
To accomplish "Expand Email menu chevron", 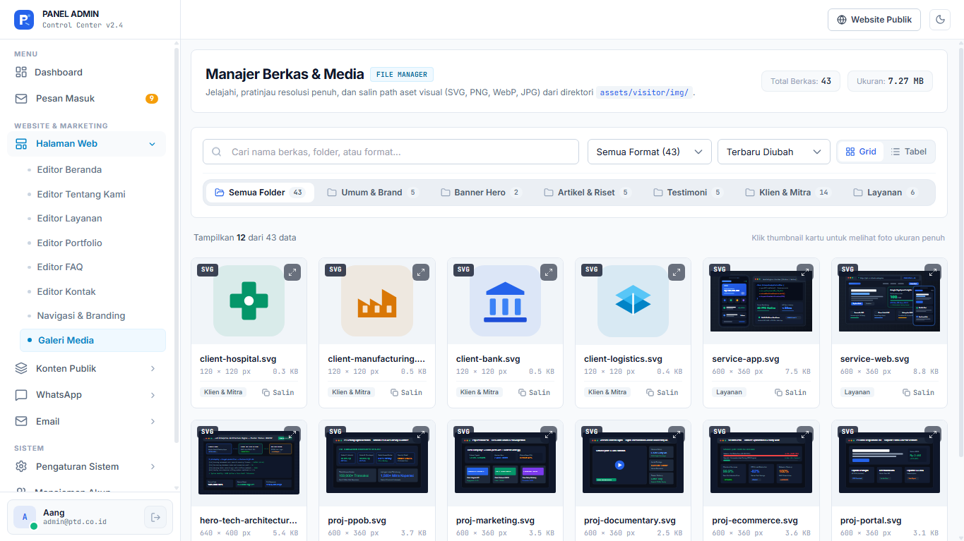I will tap(153, 422).
